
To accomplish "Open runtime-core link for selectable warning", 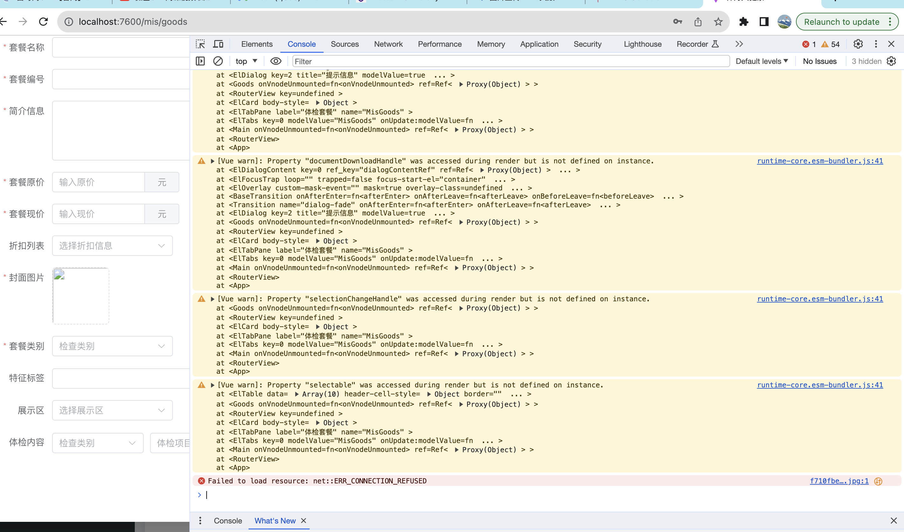I will [x=820, y=385].
